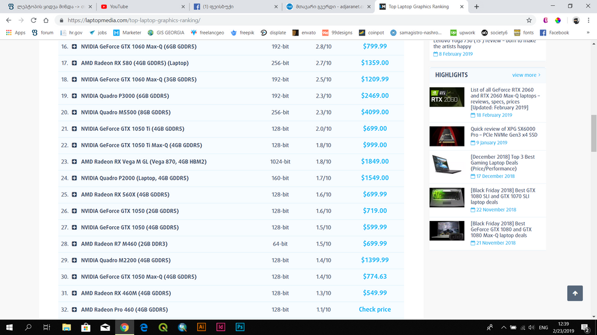Expand row 16 GTX 1060 Max-Q (6GB) details
The height and width of the screenshot is (335, 597).
pyautogui.click(x=74, y=47)
